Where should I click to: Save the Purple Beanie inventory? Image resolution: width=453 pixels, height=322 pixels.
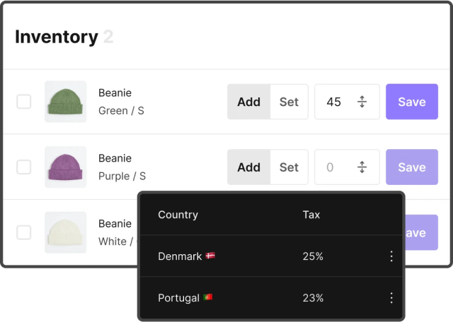pyautogui.click(x=411, y=167)
